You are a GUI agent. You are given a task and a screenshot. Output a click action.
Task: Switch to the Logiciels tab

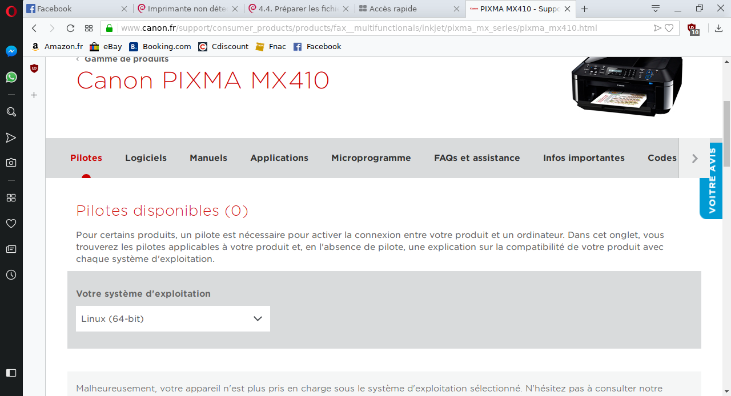click(146, 158)
